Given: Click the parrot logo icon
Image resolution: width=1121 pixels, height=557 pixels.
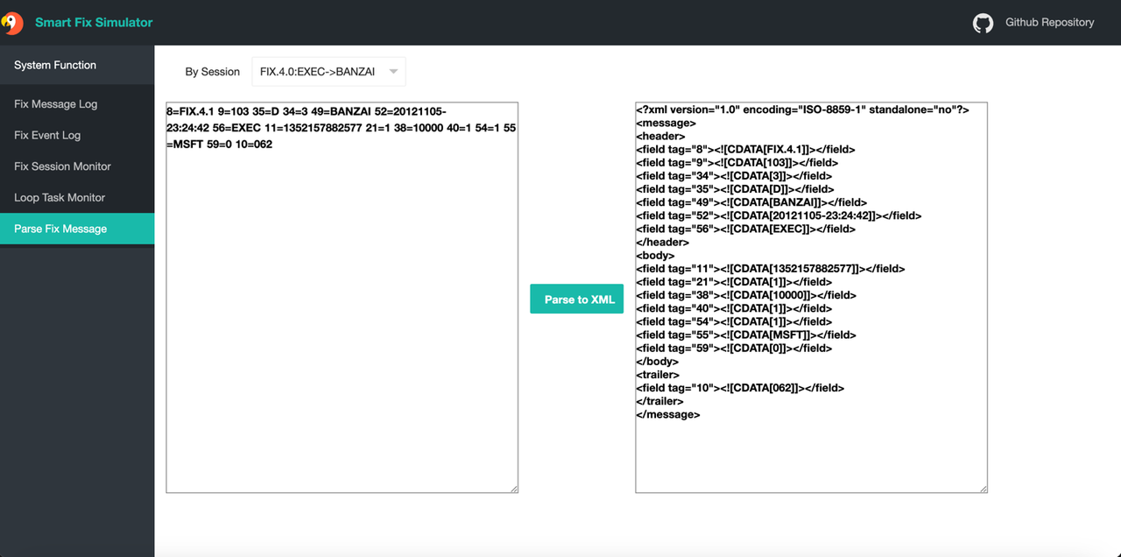Looking at the screenshot, I should coord(12,23).
